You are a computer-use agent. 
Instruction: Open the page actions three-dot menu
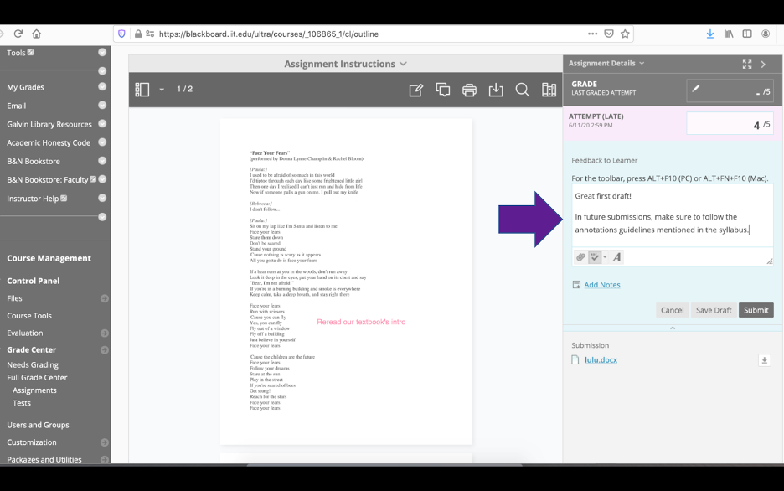[x=592, y=34]
